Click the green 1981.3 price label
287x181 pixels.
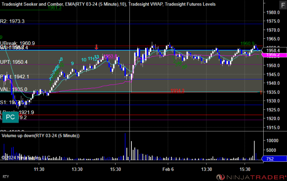(x=54, y=8)
